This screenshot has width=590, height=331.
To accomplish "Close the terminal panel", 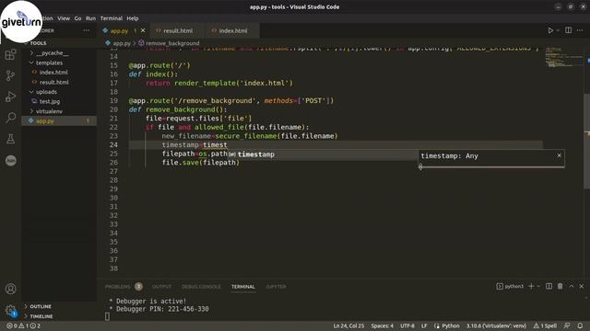I will click(x=582, y=286).
